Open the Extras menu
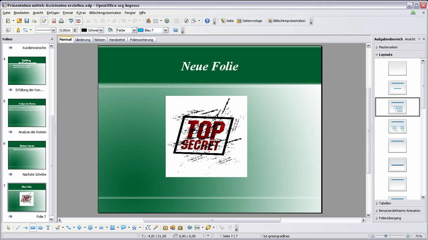 (81, 13)
